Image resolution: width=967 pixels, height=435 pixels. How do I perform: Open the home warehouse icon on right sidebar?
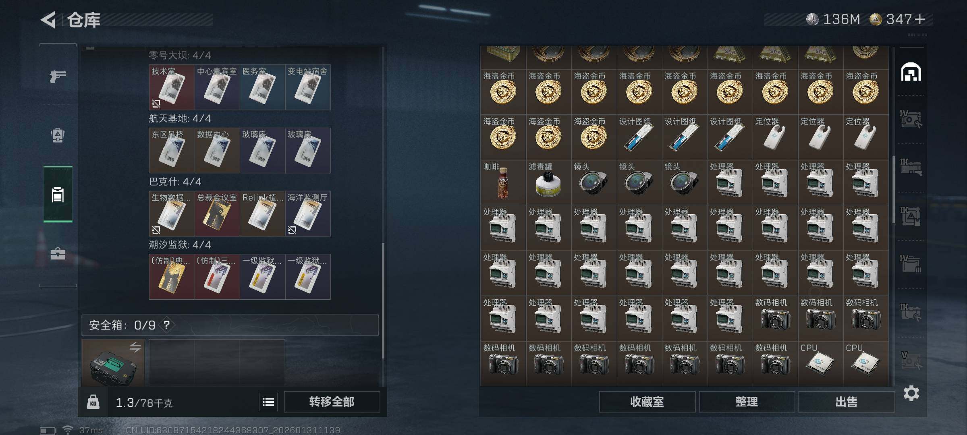[911, 72]
